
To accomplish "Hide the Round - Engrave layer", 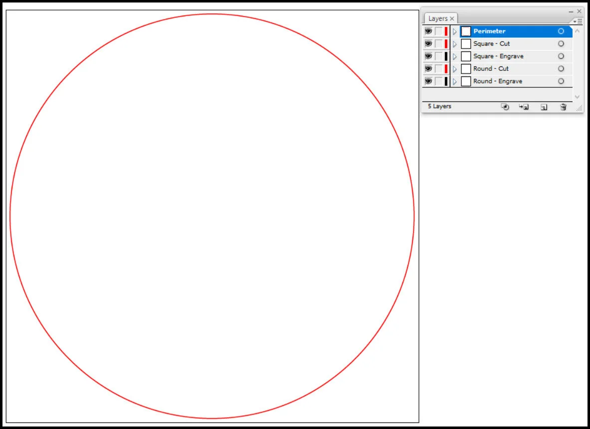I will click(x=428, y=81).
